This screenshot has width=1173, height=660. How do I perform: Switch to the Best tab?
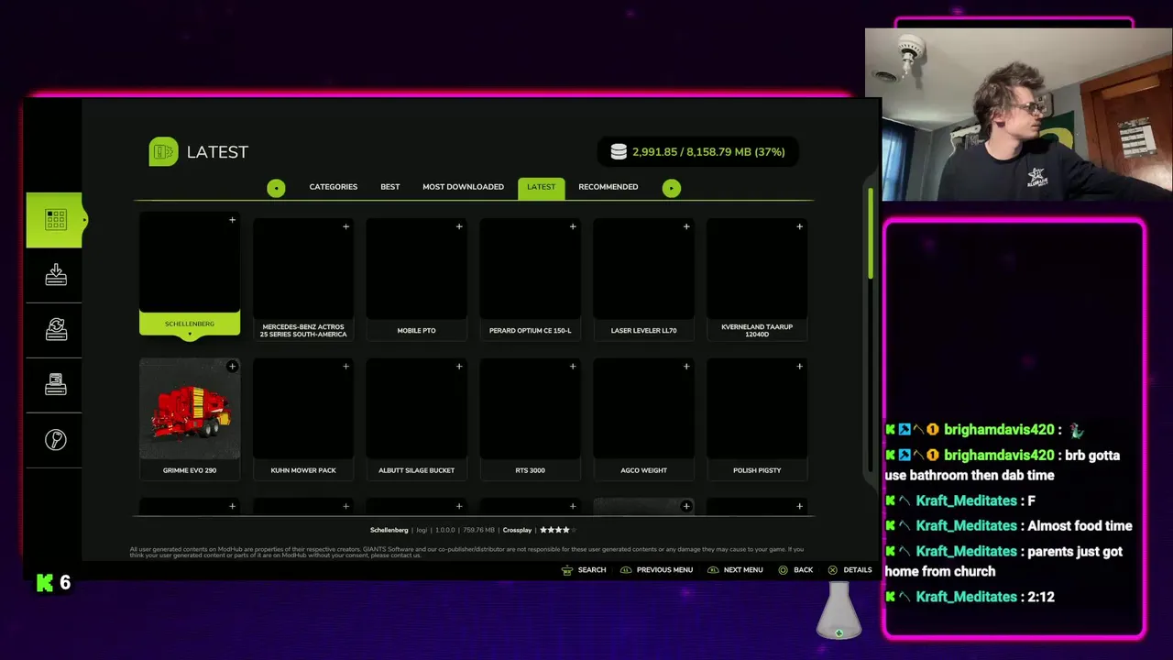(390, 187)
